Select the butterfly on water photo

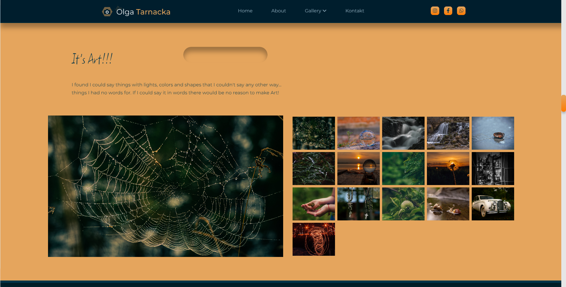tap(493, 133)
